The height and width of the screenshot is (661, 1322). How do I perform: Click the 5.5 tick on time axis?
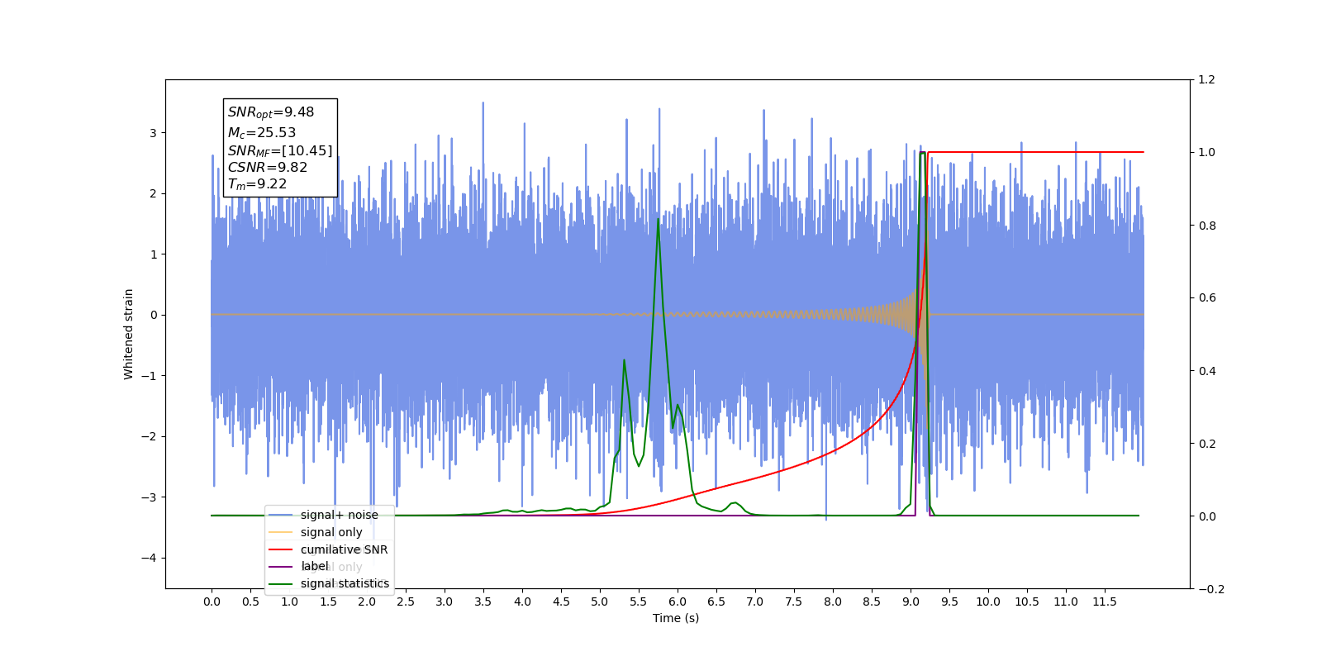point(639,602)
